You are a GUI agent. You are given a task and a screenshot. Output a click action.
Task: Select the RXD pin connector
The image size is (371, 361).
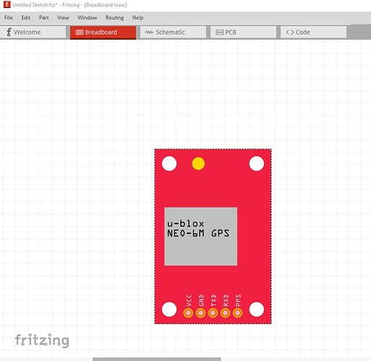coord(225,313)
